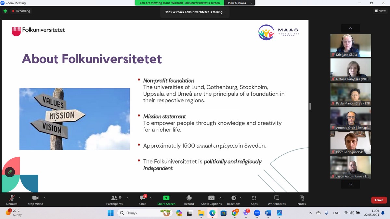Click the annotation pencil icon
Screen dimensions: 390x219
(10, 172)
